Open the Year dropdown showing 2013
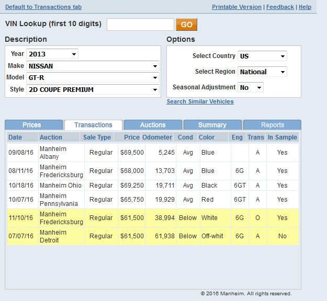327x301 pixels. 52,54
